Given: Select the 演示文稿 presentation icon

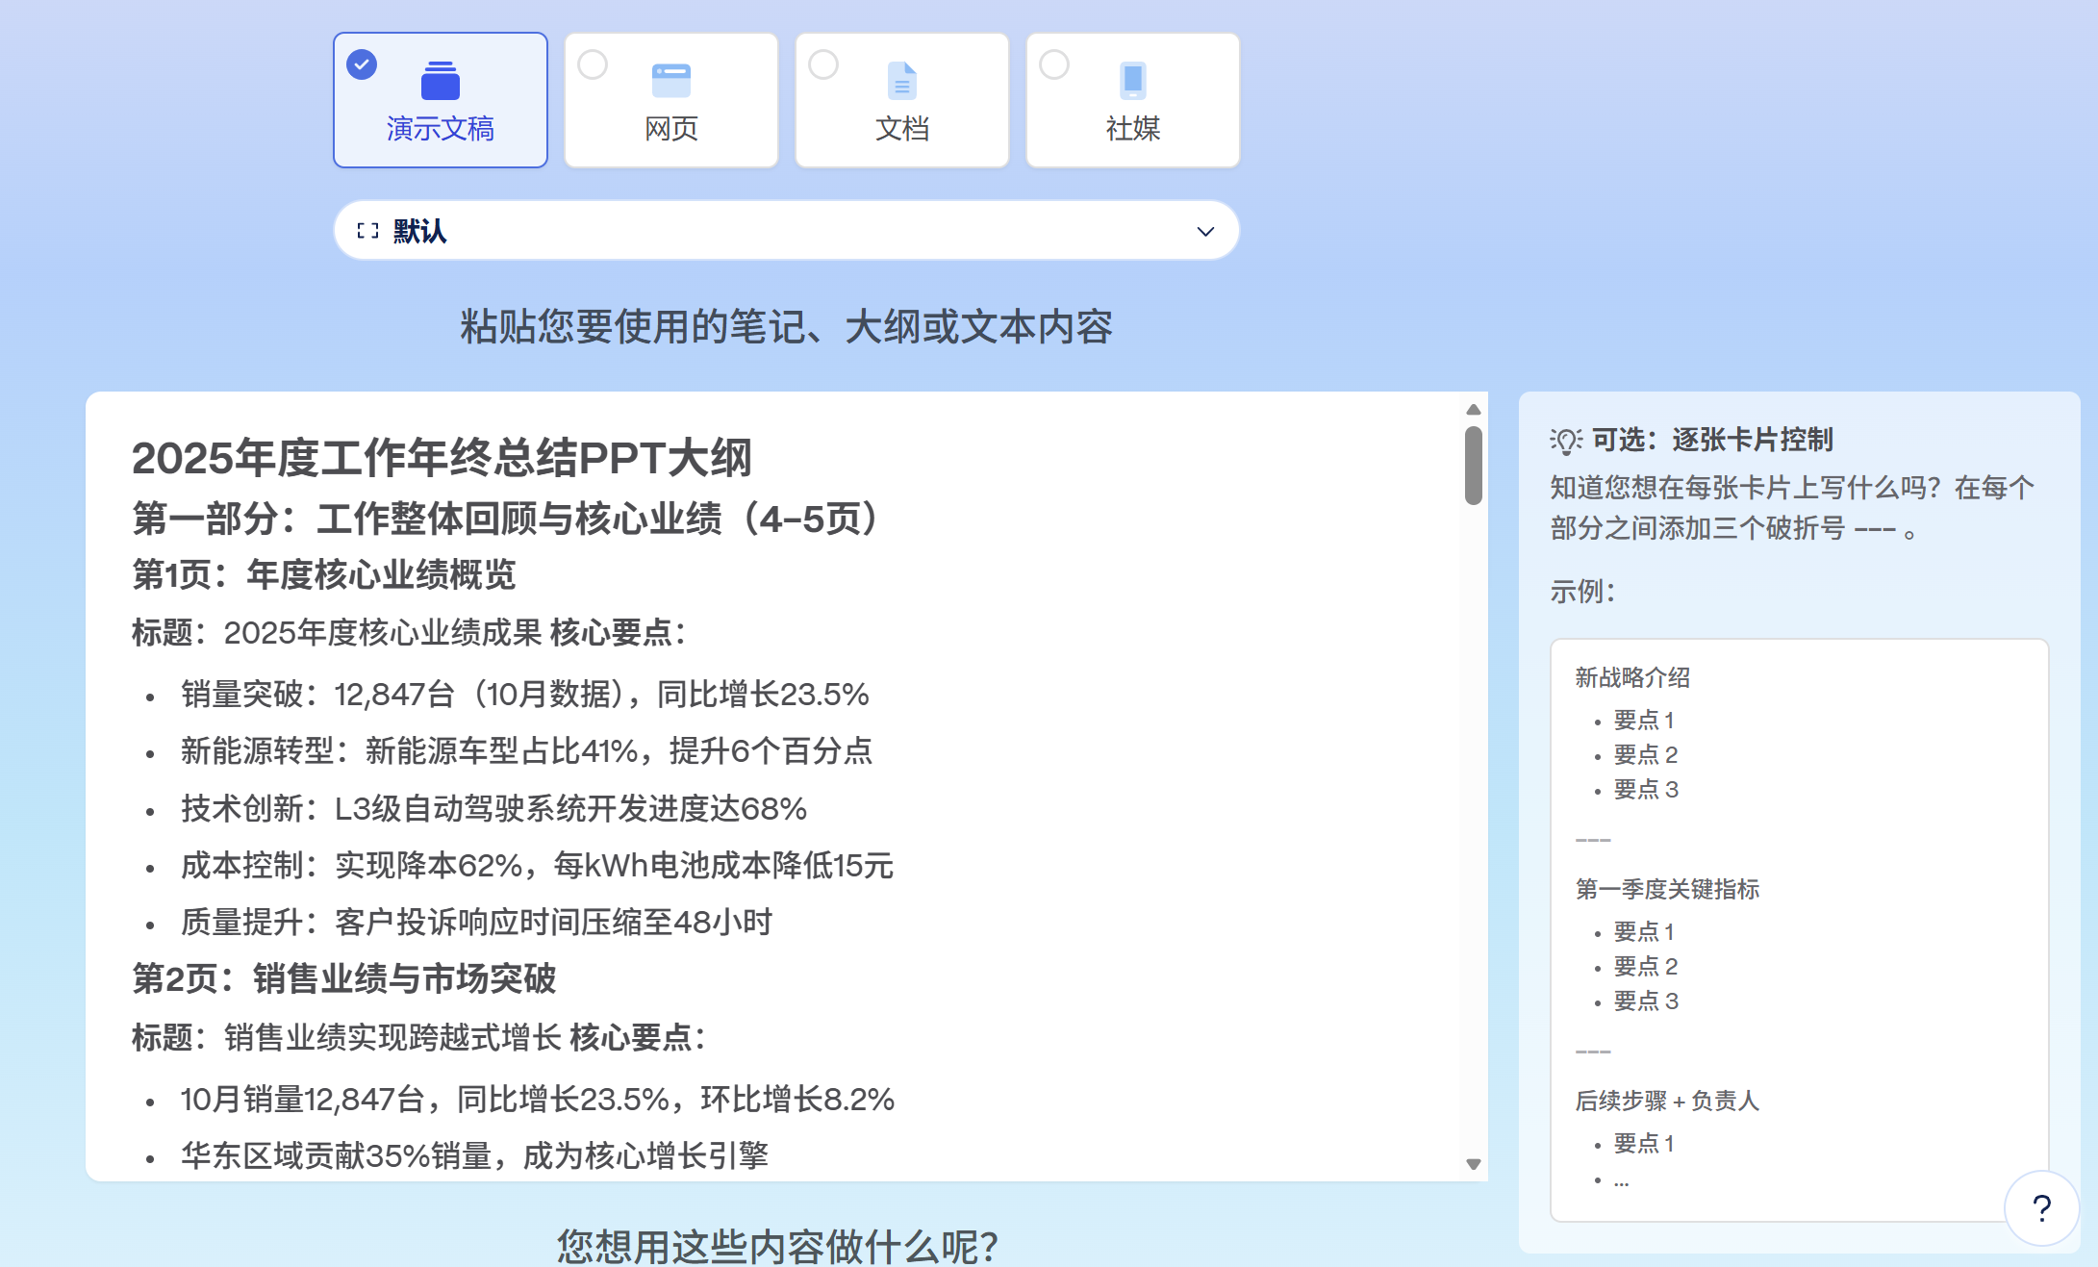Looking at the screenshot, I should [x=440, y=79].
